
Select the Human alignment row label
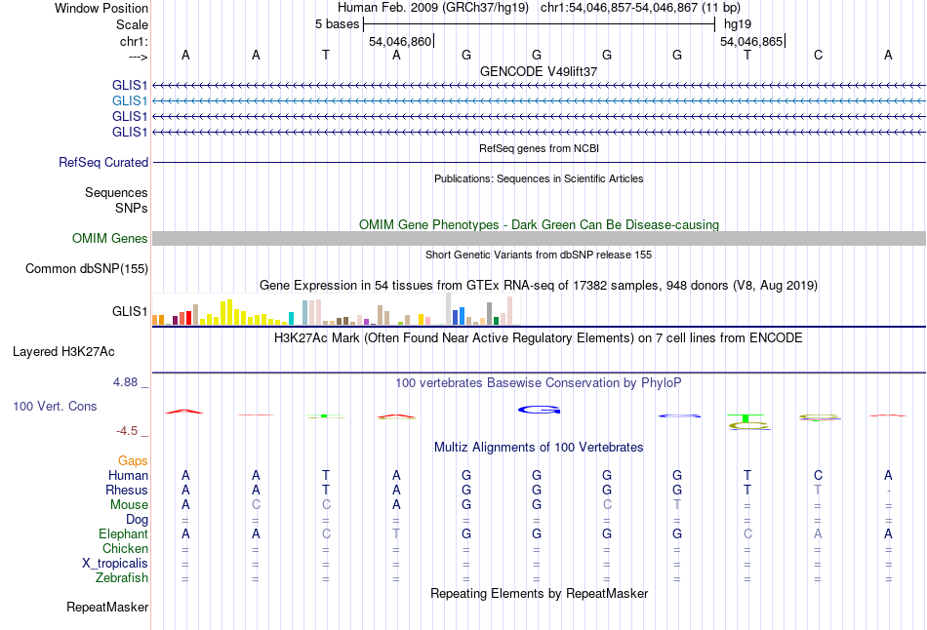click(x=128, y=476)
